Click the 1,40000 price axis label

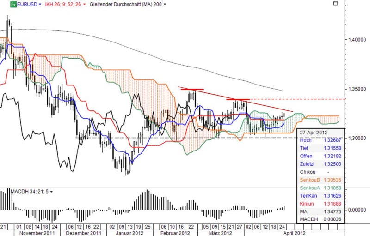[x=357, y=40]
